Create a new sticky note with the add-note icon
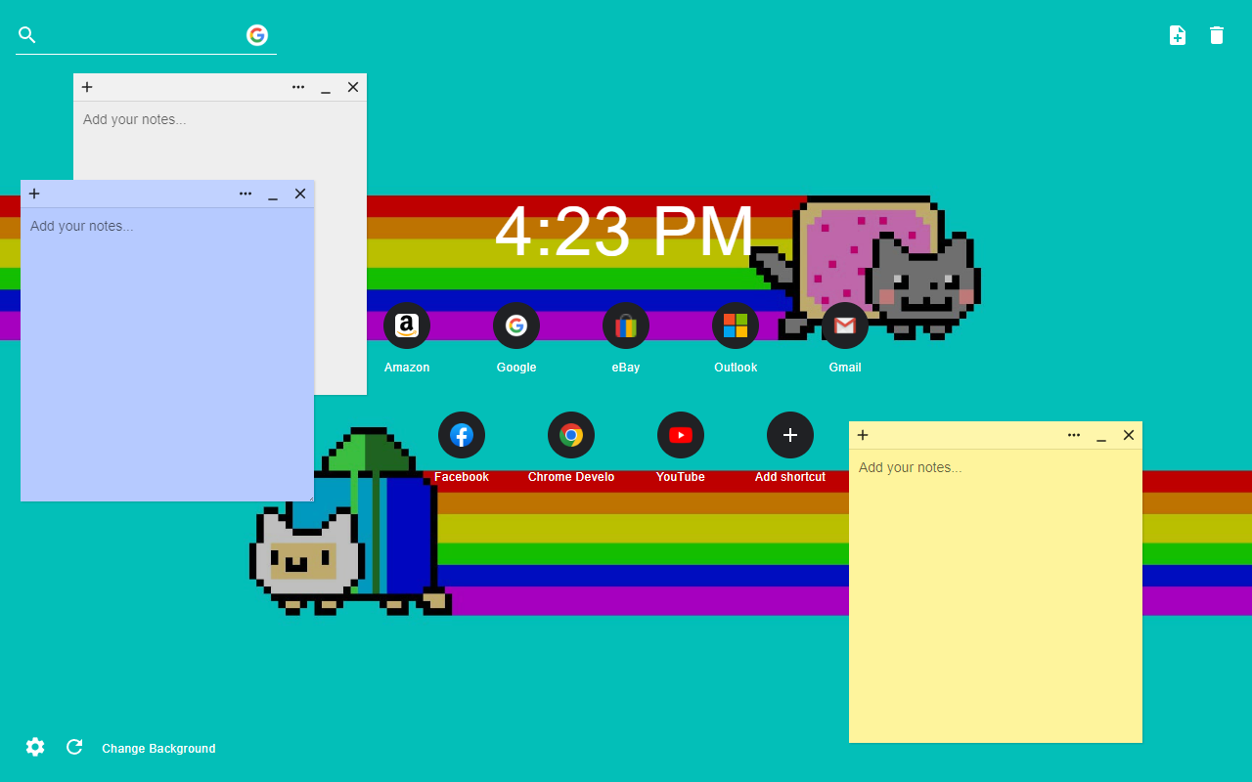The height and width of the screenshot is (782, 1252). tap(1178, 35)
